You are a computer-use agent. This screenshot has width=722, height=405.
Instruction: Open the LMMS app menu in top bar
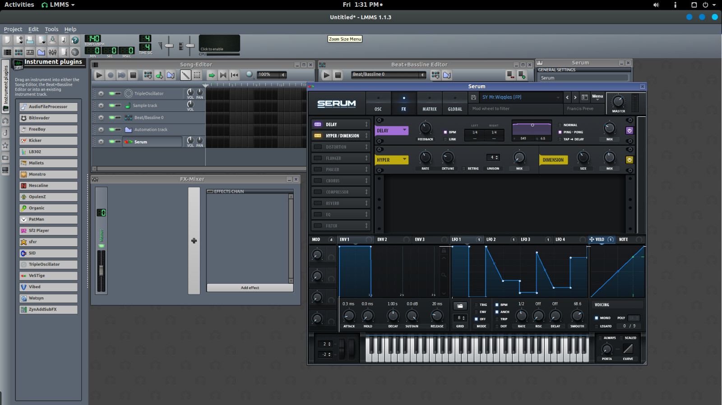(58, 5)
